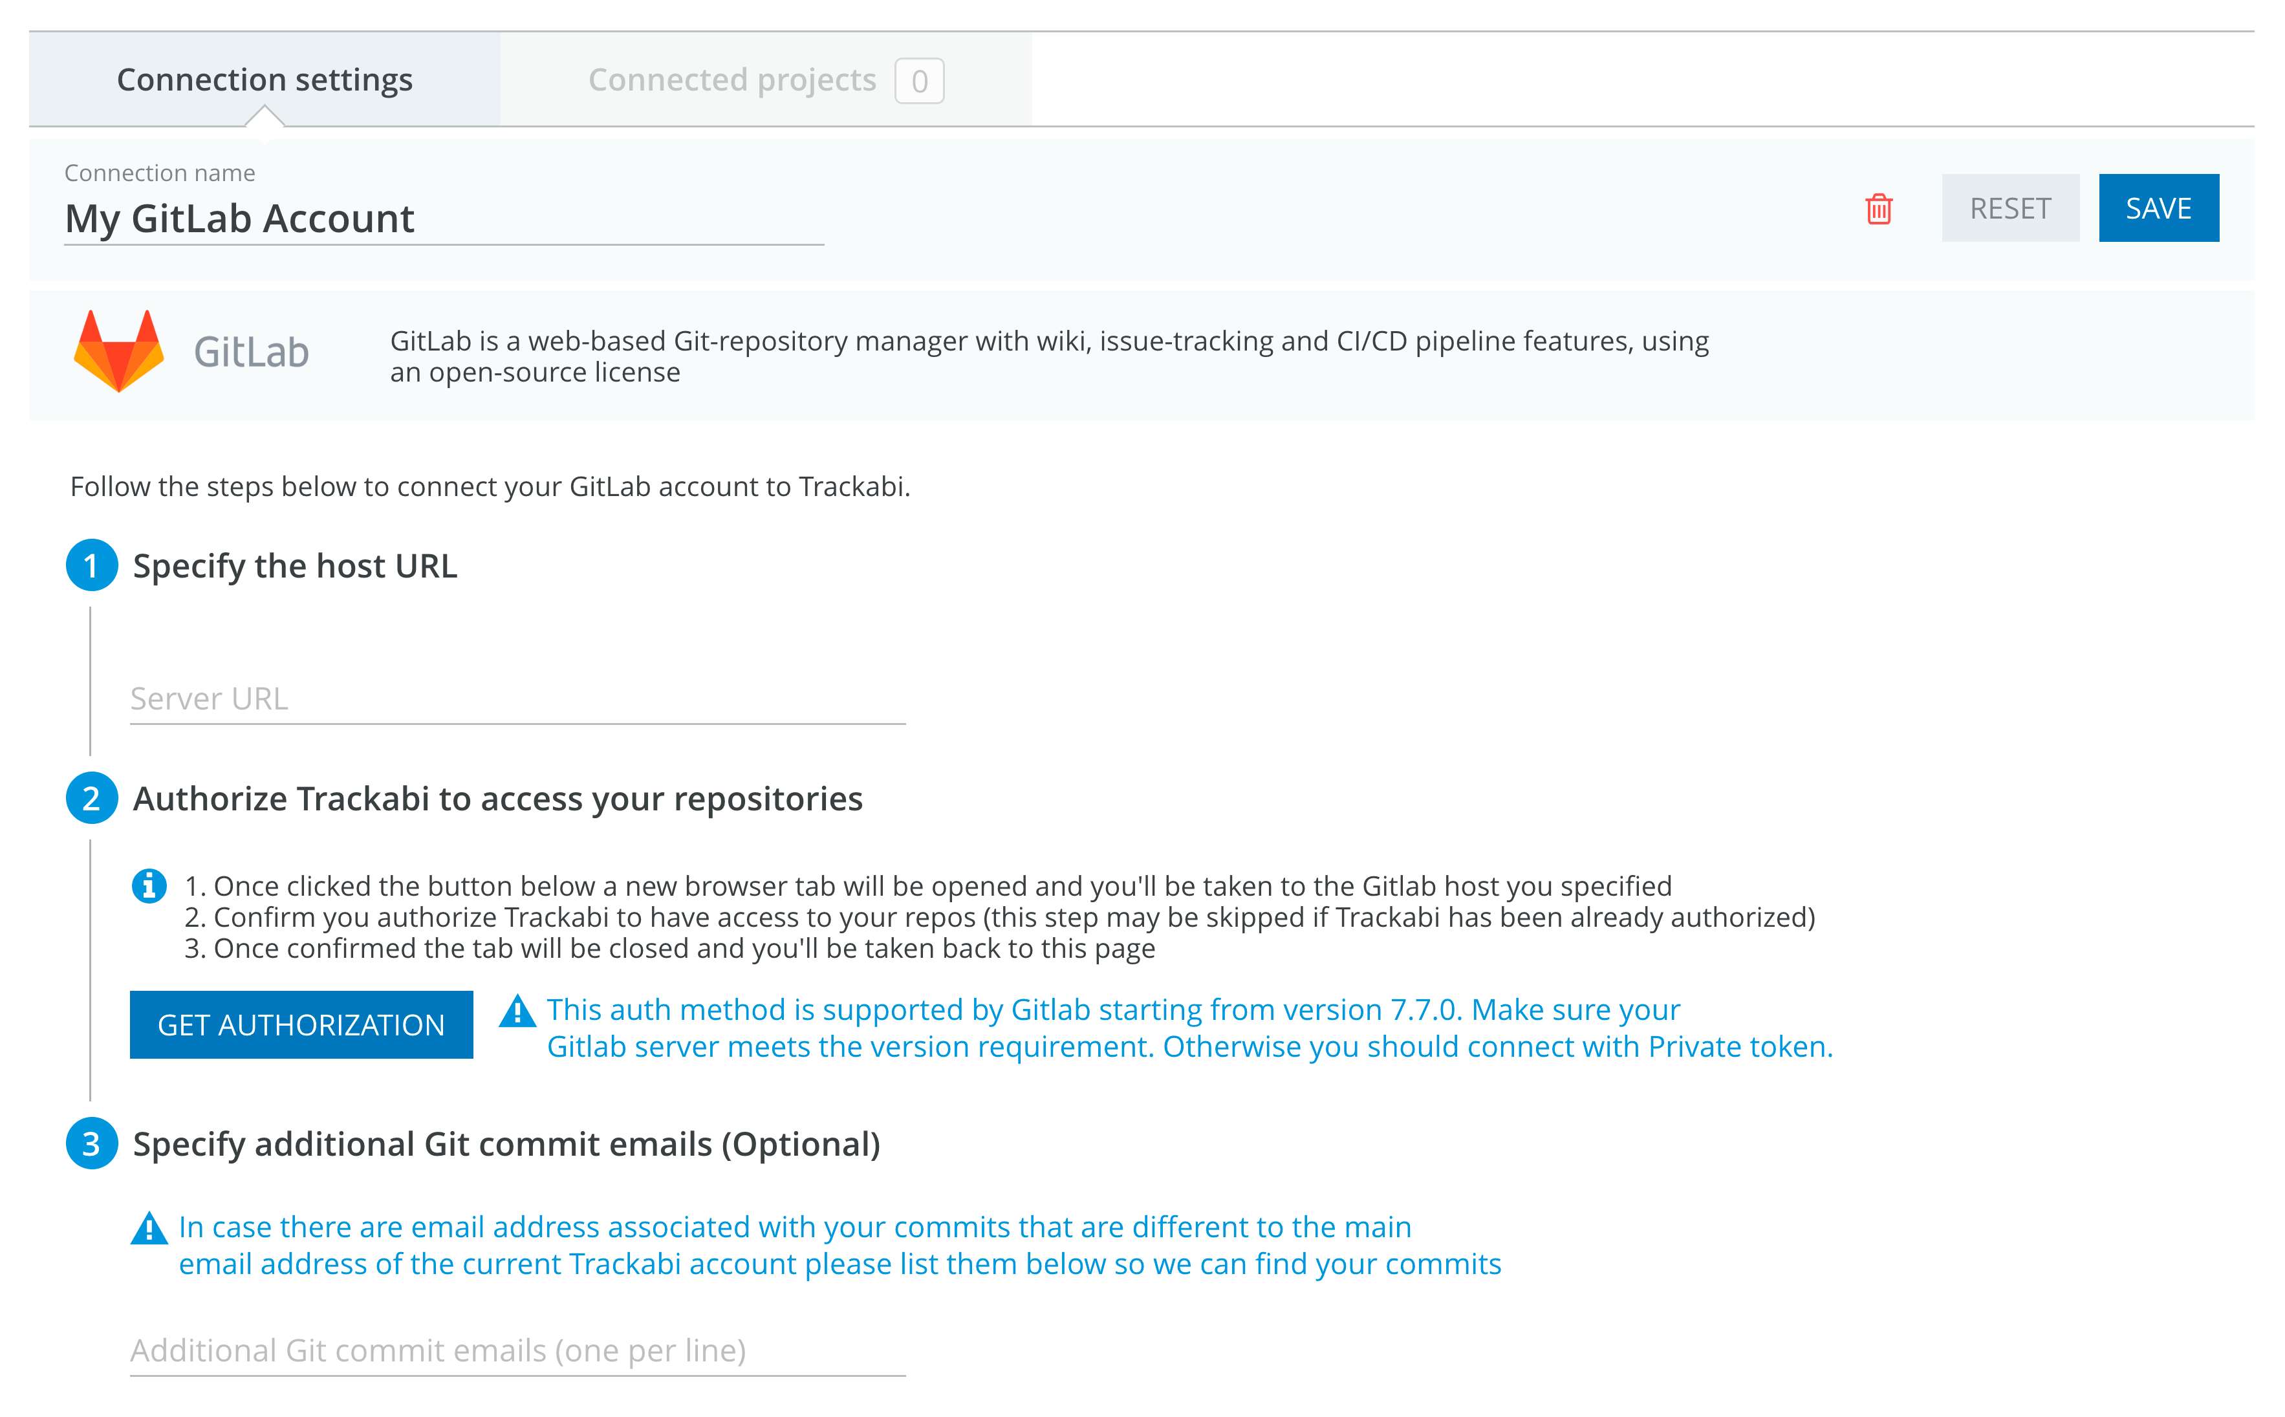
Task: Select the step 2 numbered circle
Action: [x=91, y=799]
